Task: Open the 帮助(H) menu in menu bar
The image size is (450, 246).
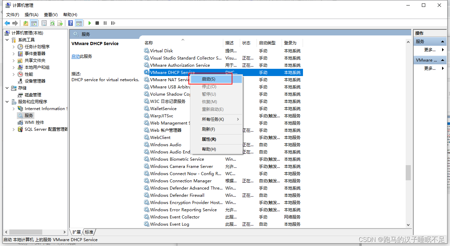Action: (x=70, y=14)
